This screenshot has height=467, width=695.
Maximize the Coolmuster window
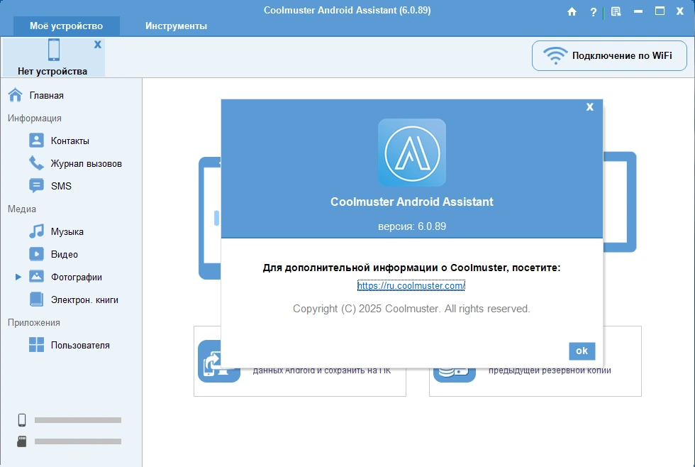(660, 11)
